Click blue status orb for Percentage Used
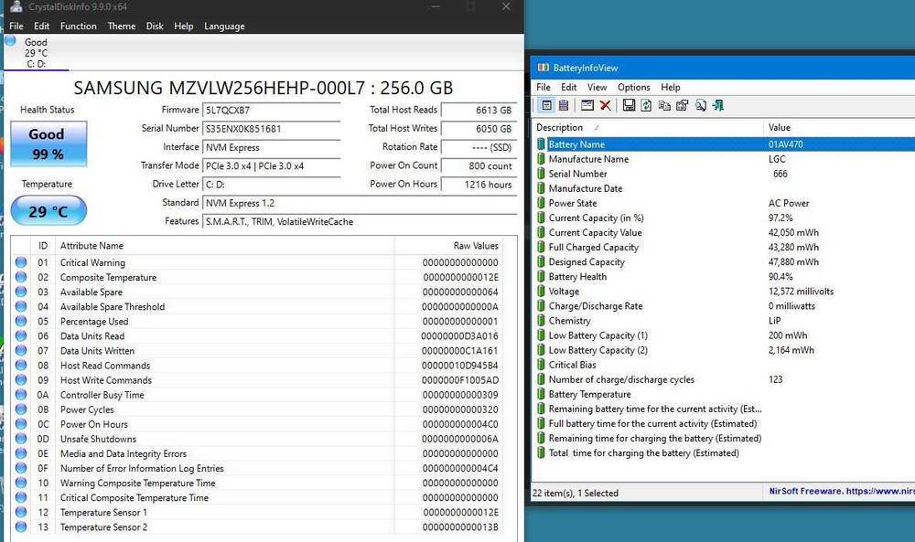This screenshot has height=542, width=915. tap(21, 321)
